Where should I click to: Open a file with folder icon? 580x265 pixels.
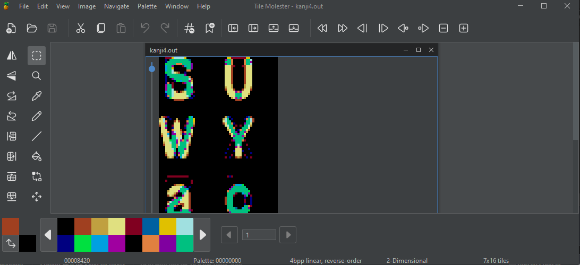[x=32, y=28]
